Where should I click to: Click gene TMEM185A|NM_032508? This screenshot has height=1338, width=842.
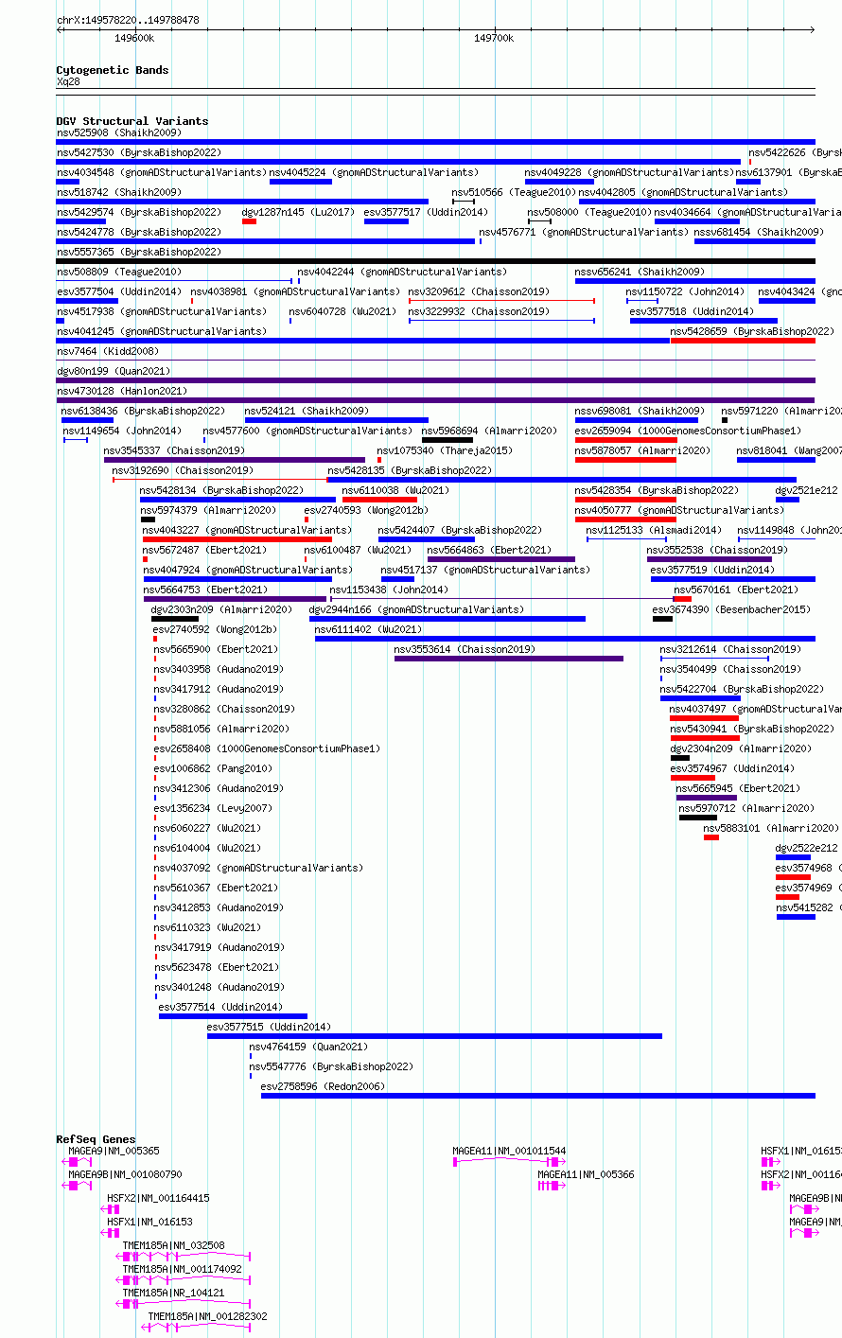point(174,1245)
